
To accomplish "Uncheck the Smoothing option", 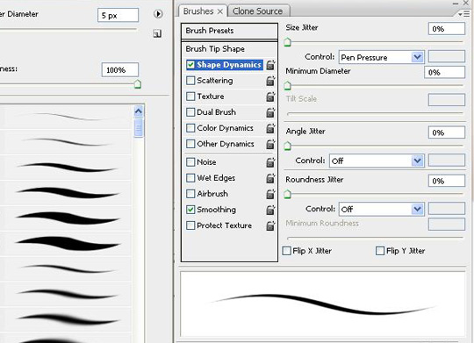I will (x=190, y=210).
